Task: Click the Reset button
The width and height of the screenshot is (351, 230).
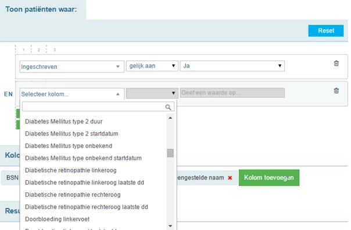Action: (326, 31)
